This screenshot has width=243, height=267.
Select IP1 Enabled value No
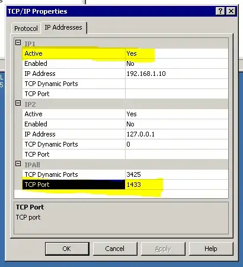(177, 63)
